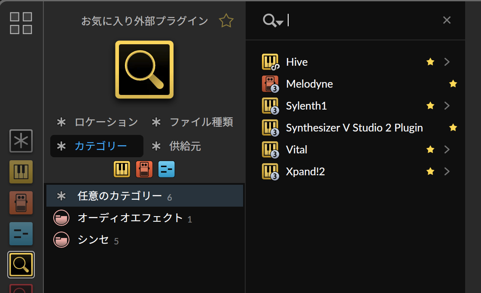
Task: Select the オーディオエフェクト category
Action: pos(144,218)
